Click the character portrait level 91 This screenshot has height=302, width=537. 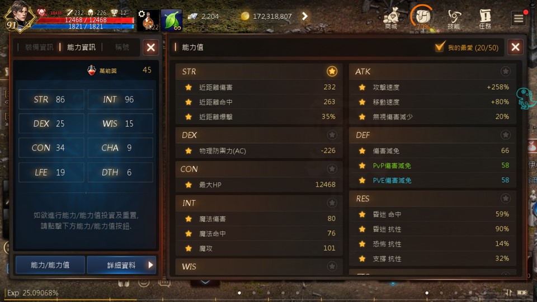click(x=20, y=16)
